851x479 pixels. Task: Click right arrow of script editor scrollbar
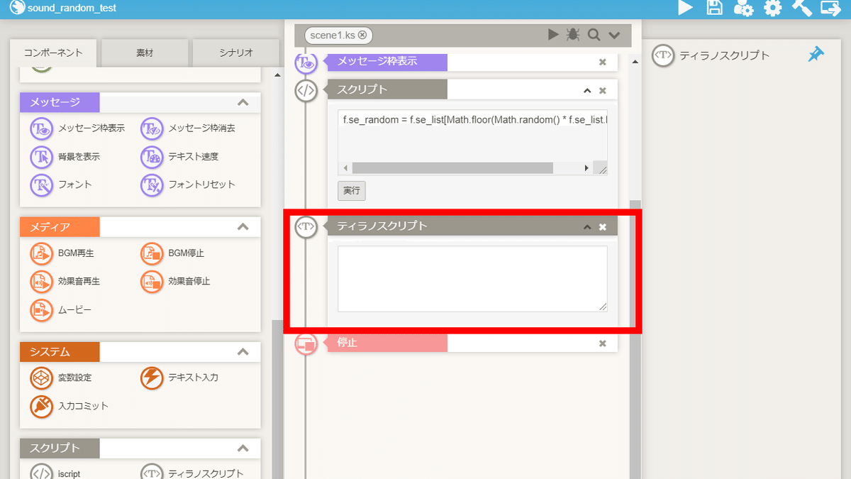(587, 168)
